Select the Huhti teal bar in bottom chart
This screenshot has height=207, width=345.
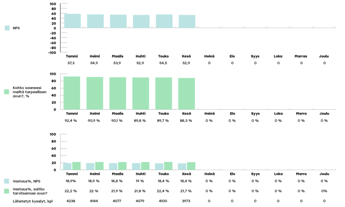coord(136,166)
